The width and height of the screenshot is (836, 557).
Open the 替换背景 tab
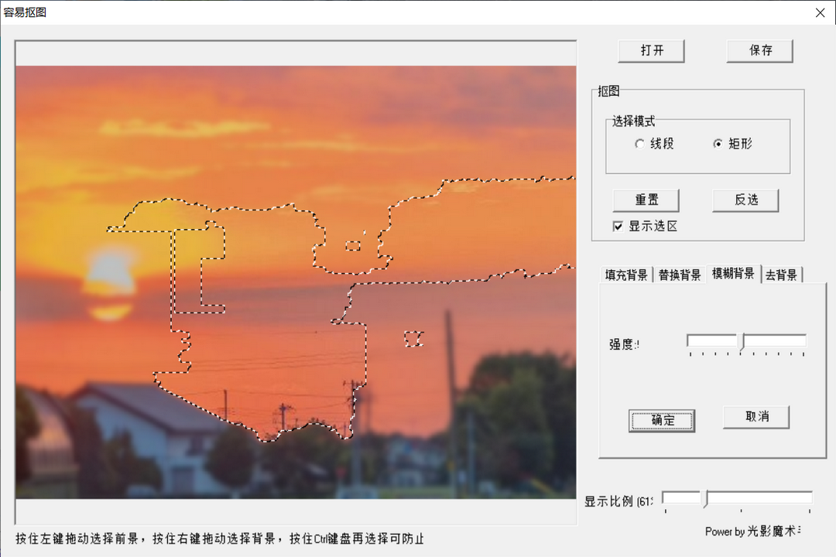point(678,274)
